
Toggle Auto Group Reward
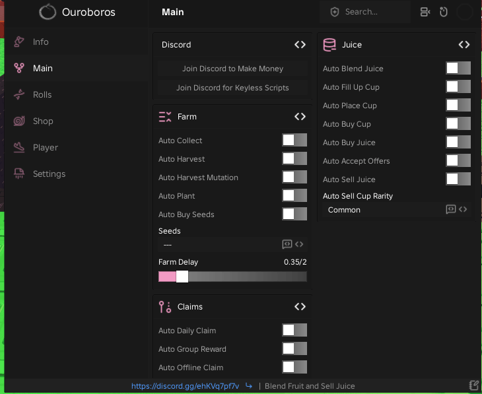[x=294, y=349]
